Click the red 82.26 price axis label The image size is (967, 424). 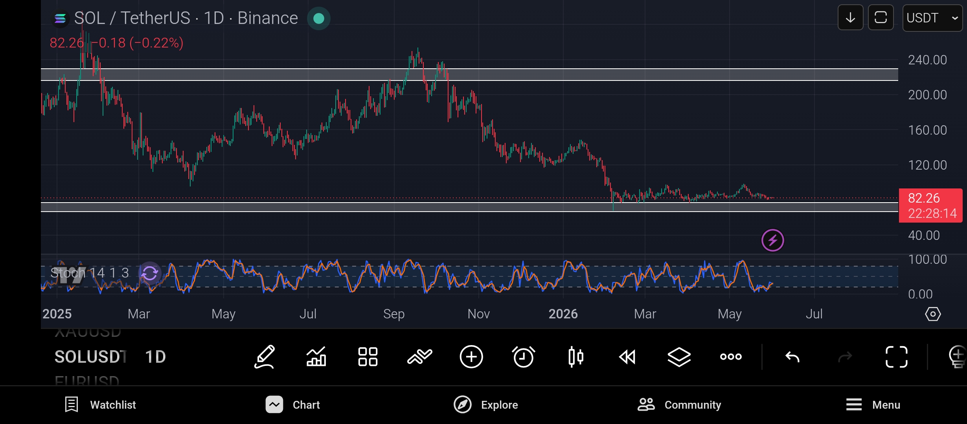click(x=930, y=205)
